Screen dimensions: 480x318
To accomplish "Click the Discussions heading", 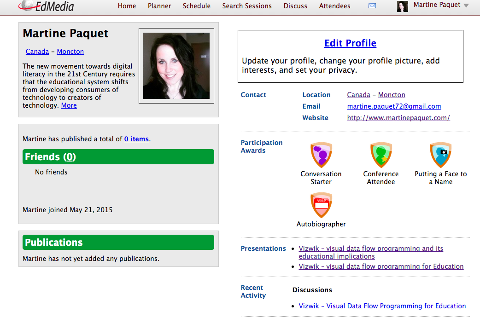I will coord(312,290).
